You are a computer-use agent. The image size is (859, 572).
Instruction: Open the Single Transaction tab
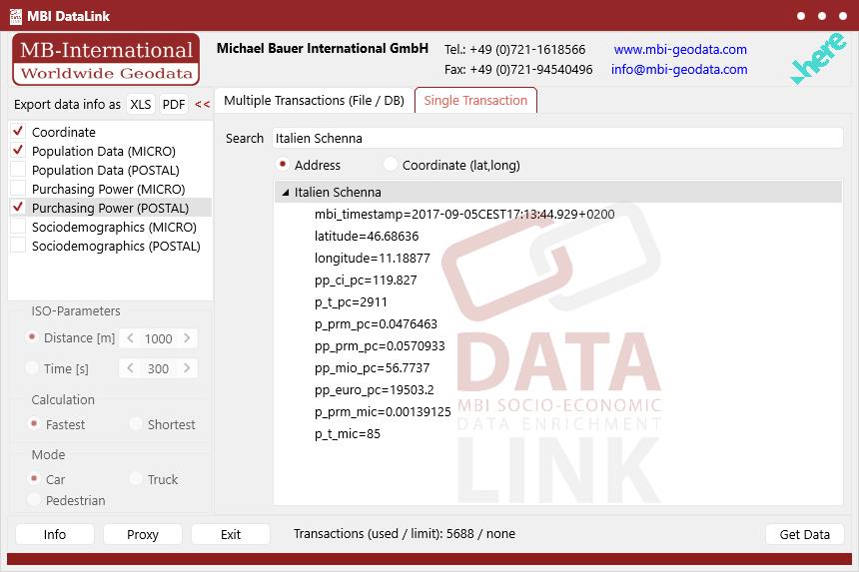coord(475,101)
